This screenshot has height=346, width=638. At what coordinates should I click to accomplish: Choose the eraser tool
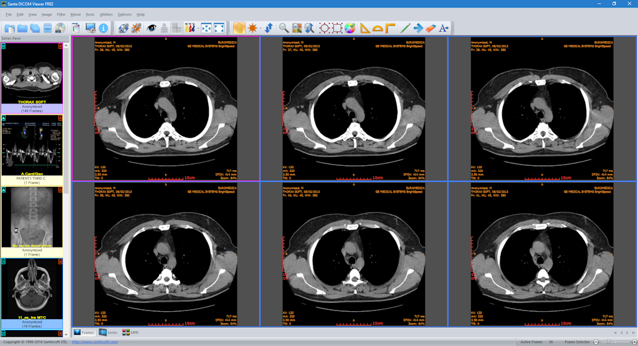coord(430,28)
